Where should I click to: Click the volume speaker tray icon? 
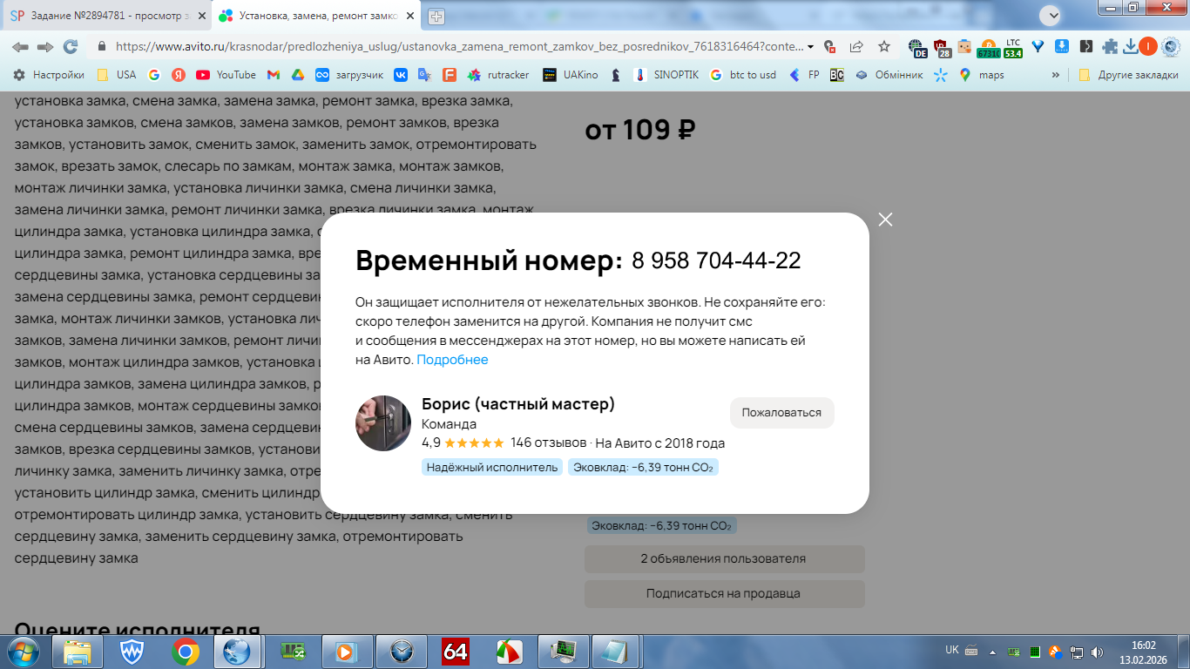1096,651
